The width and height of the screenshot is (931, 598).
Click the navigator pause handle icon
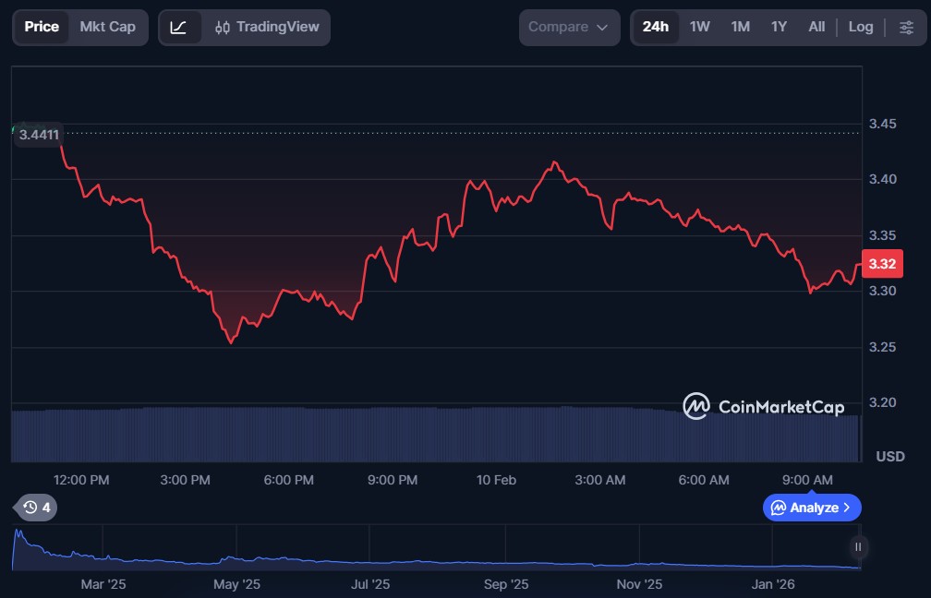coord(858,547)
